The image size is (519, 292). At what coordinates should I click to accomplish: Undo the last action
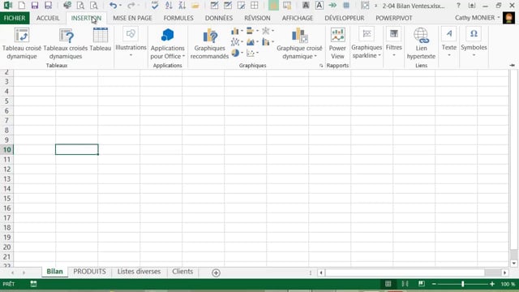pos(113,6)
